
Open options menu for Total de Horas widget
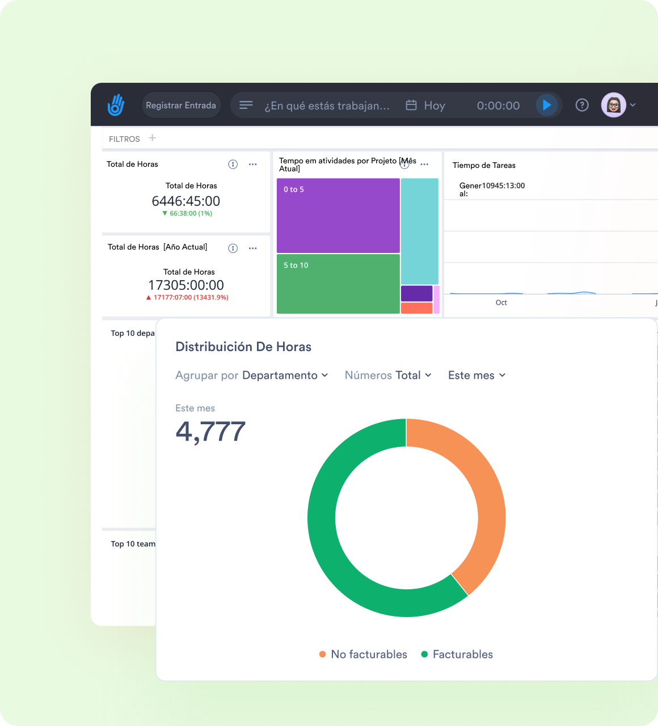pyautogui.click(x=253, y=164)
